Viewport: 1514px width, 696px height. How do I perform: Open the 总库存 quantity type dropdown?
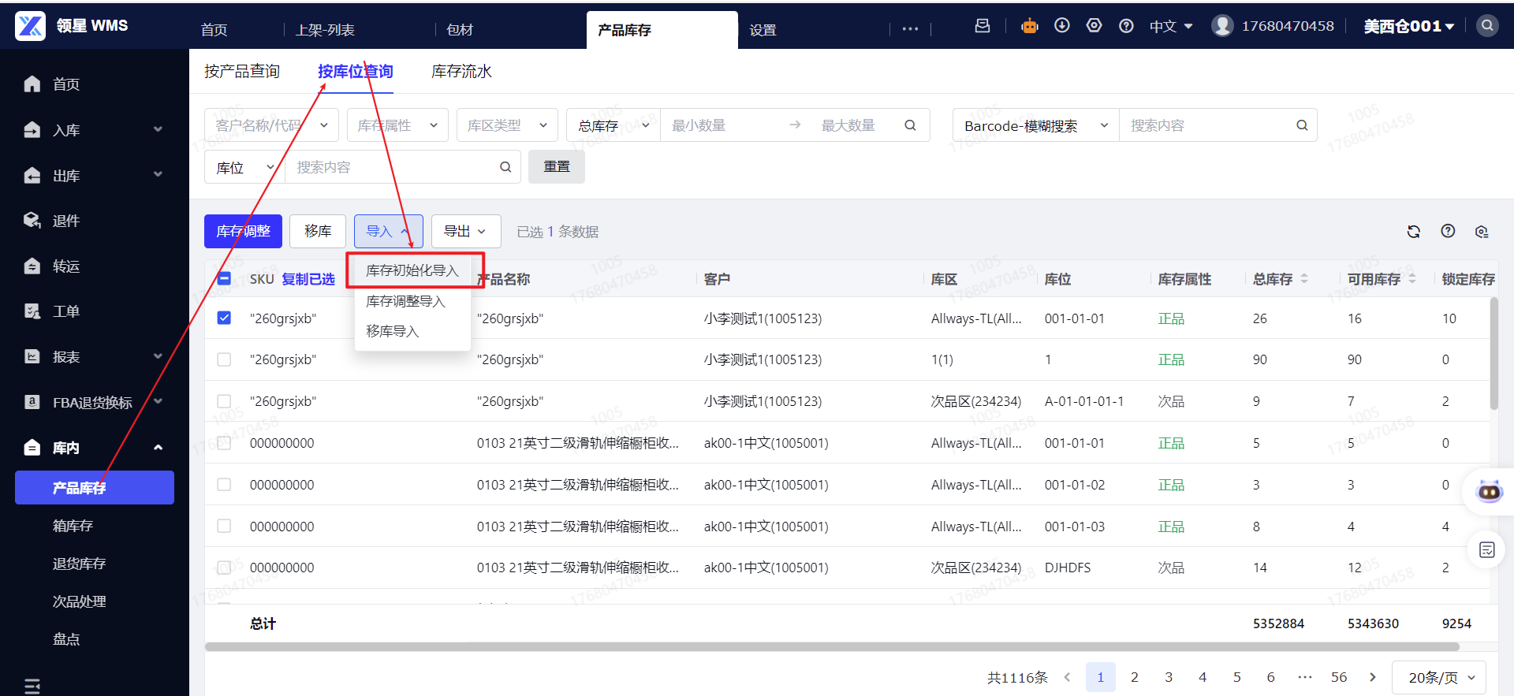(613, 125)
